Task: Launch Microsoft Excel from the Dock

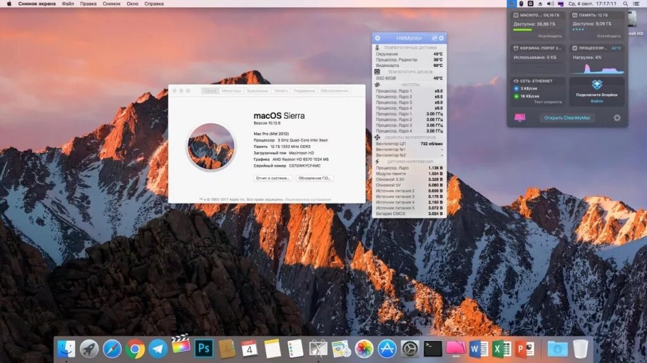Action: [502, 349]
